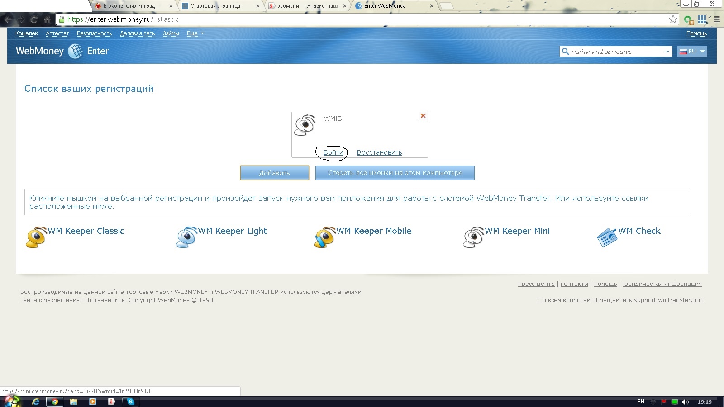
Task: Open file explorer from taskbar
Action: tap(74, 402)
